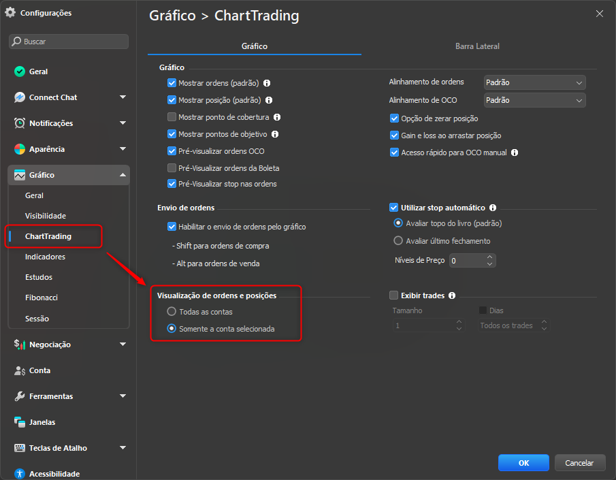Click the Notificações alarm icon
The height and width of the screenshot is (480, 616).
click(x=20, y=123)
